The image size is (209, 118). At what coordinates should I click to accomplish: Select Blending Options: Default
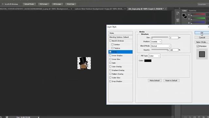click(x=121, y=37)
